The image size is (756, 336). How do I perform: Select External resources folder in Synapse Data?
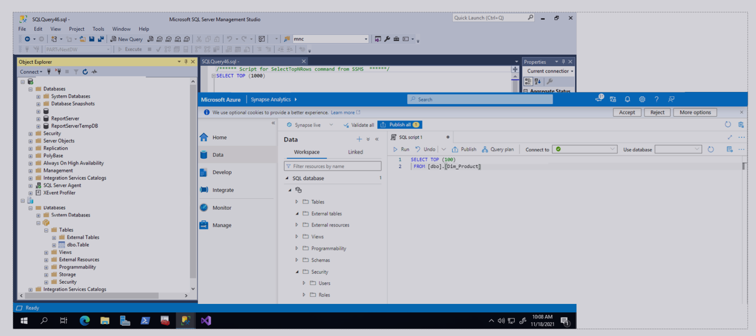coord(330,225)
